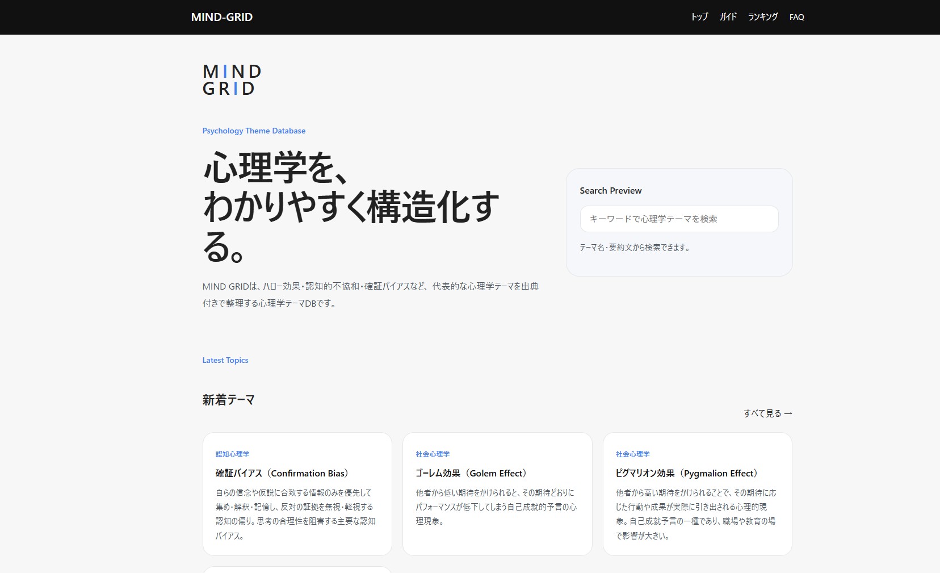Screen dimensions: 940x573
Task: Open the ピグマリオン効果 (Pygmalion Effect) card title
Action: [x=688, y=473]
